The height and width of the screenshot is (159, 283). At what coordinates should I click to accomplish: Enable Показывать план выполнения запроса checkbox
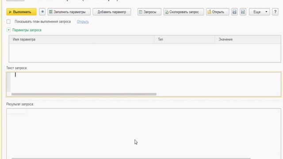tap(8, 22)
